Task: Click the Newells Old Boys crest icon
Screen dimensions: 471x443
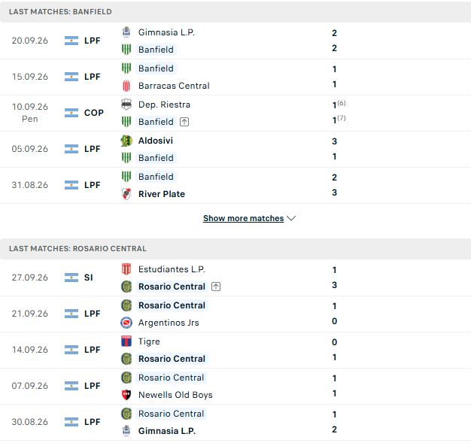Action: pos(126,395)
